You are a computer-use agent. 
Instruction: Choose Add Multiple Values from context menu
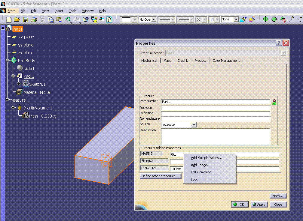pos(207,158)
